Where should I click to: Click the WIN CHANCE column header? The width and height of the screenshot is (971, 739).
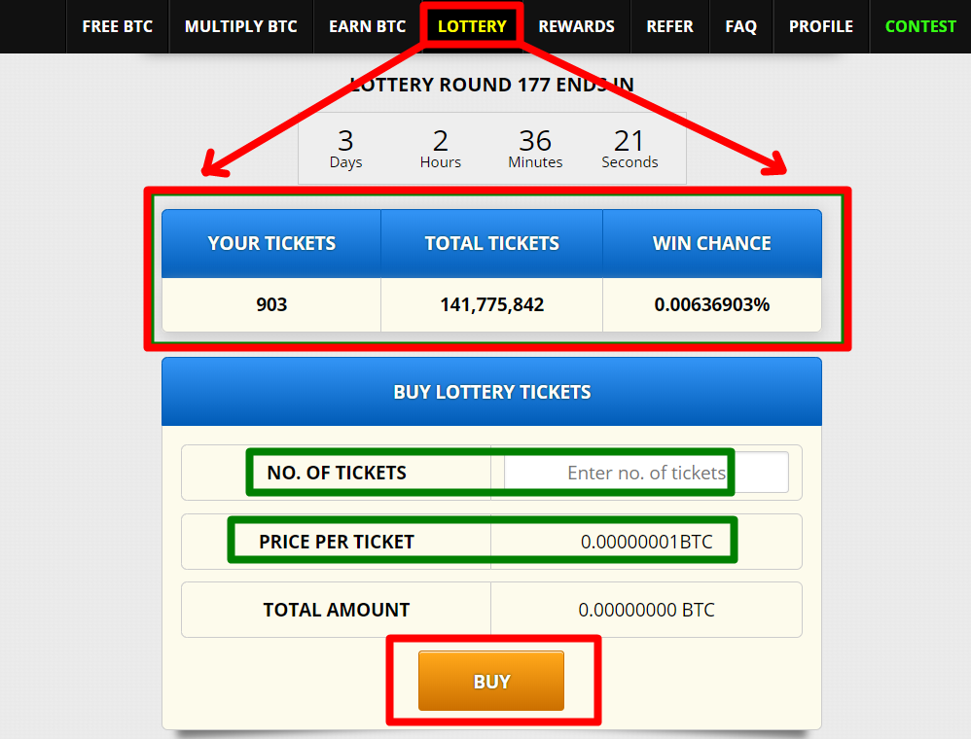pyautogui.click(x=712, y=243)
